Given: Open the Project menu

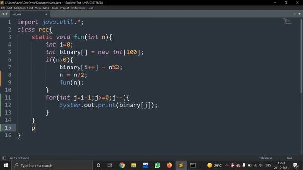Looking at the screenshot, I should [x=64, y=8].
